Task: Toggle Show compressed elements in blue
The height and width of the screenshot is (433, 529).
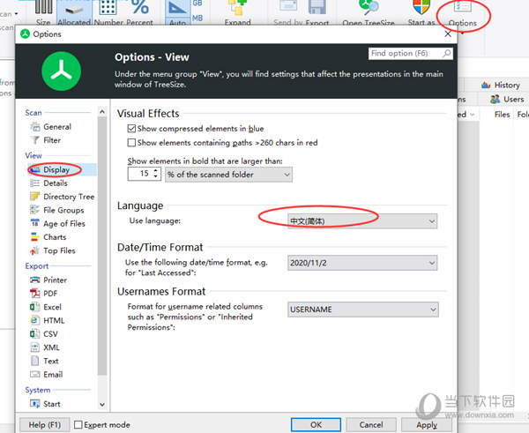Action: tap(131, 129)
